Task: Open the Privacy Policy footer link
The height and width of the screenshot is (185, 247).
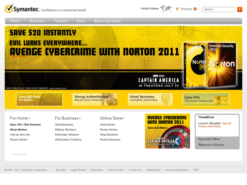Action: (x=116, y=170)
